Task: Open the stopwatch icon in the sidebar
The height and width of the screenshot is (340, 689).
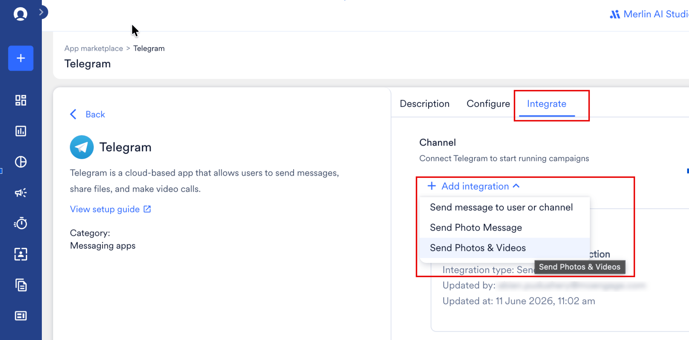Action: tap(21, 223)
